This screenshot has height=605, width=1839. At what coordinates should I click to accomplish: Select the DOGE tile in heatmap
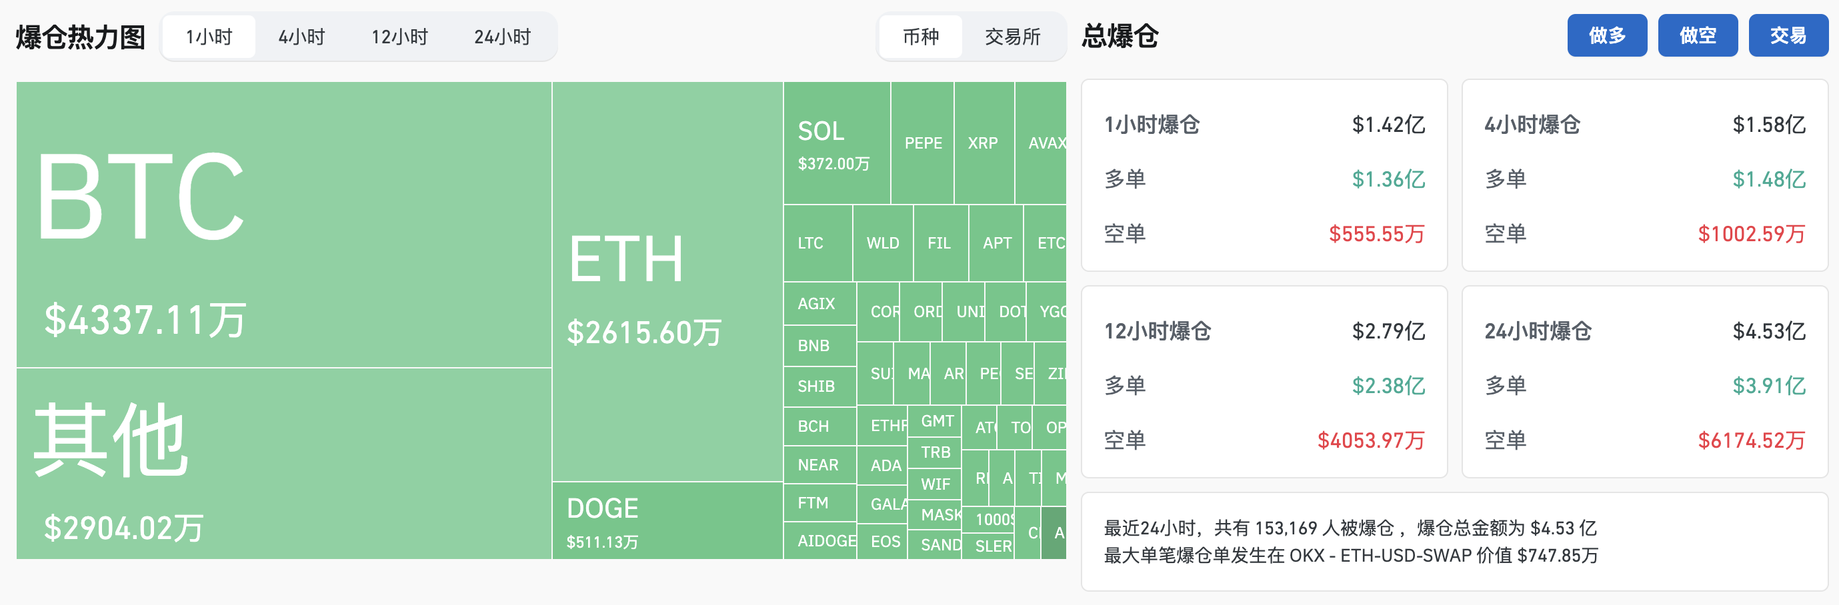click(x=667, y=520)
